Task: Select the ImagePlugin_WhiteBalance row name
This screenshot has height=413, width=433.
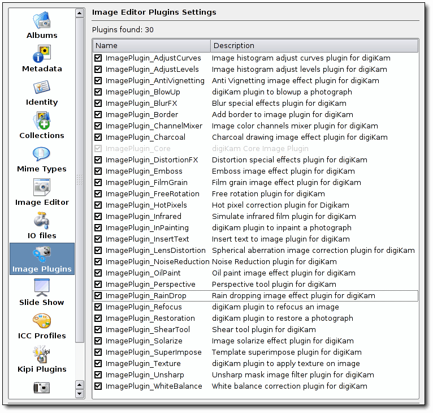Action: (154, 386)
